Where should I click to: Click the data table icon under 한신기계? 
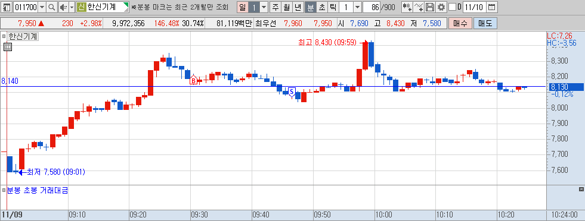coord(8,46)
